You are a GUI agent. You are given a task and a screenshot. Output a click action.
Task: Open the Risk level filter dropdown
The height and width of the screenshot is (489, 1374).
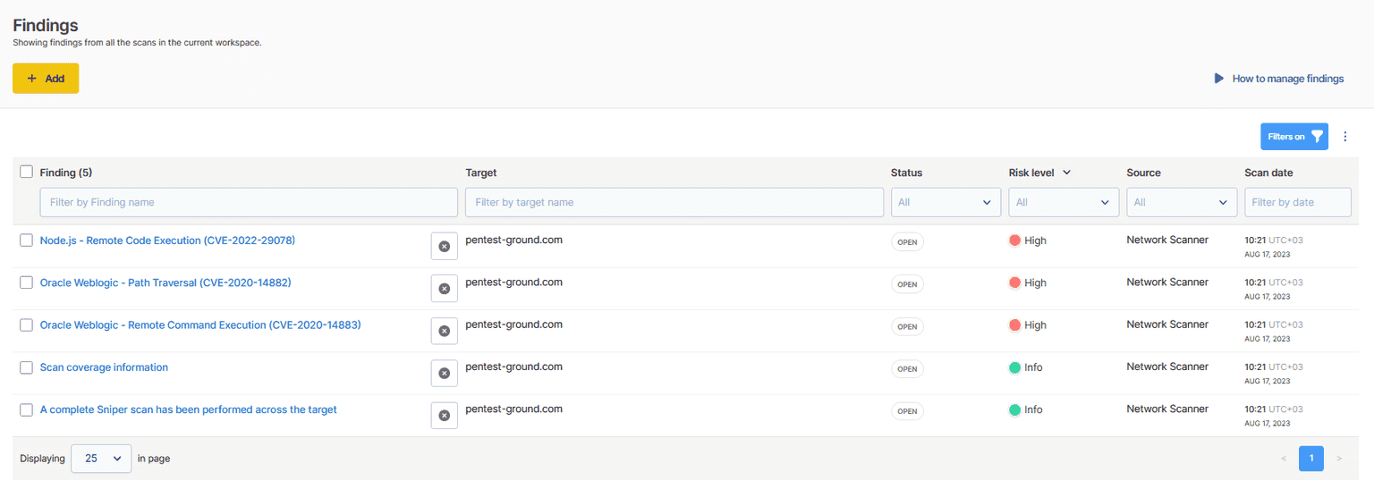1063,202
